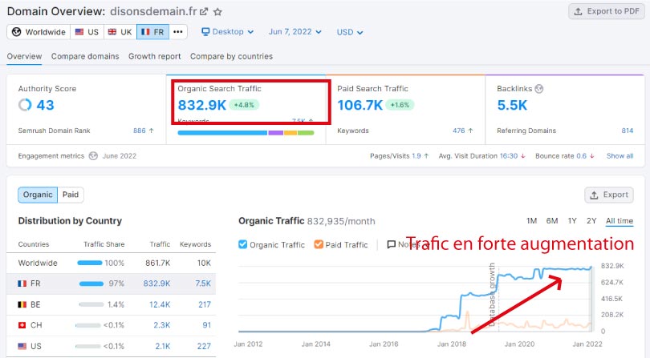
Task: Click the Desktop monitor icon
Action: [x=205, y=32]
